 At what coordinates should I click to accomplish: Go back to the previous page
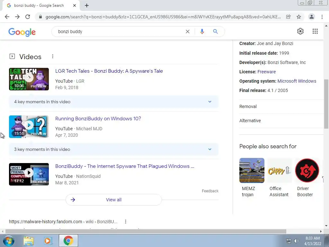(x=7, y=17)
